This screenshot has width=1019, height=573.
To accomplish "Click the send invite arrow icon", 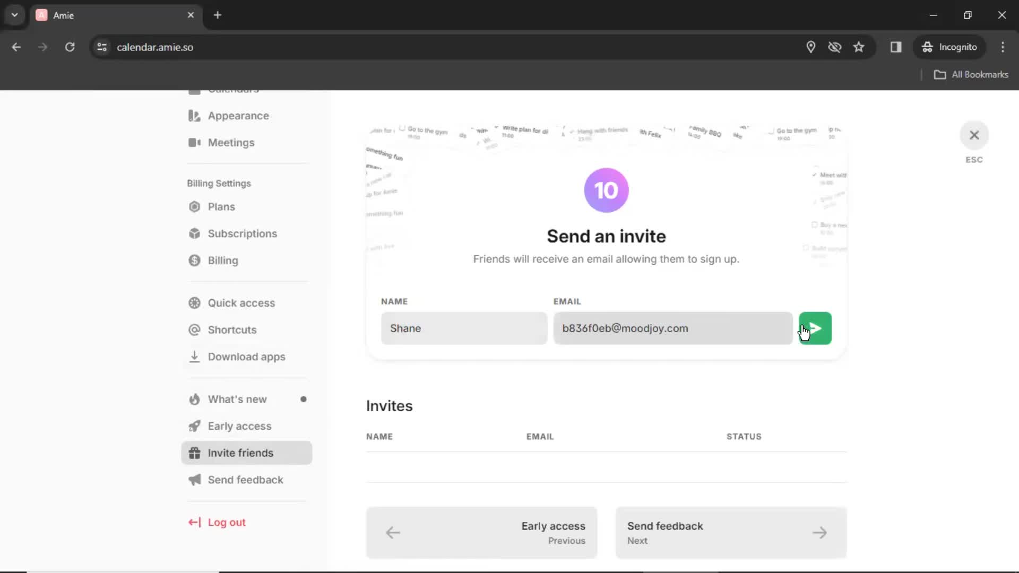I will pos(815,328).
